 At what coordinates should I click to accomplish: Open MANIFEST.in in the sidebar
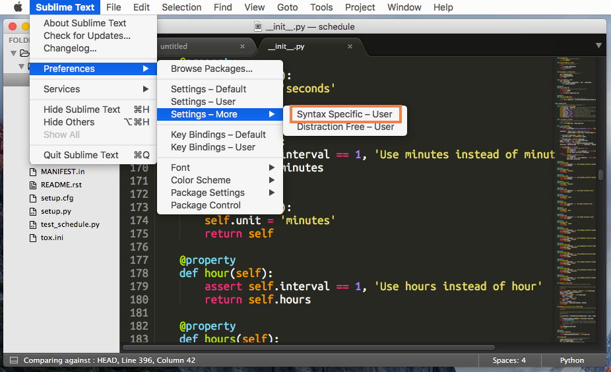[63, 171]
